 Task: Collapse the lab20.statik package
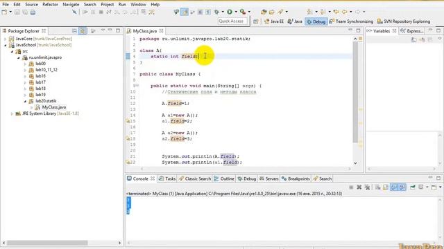pyautogui.click(x=25, y=101)
